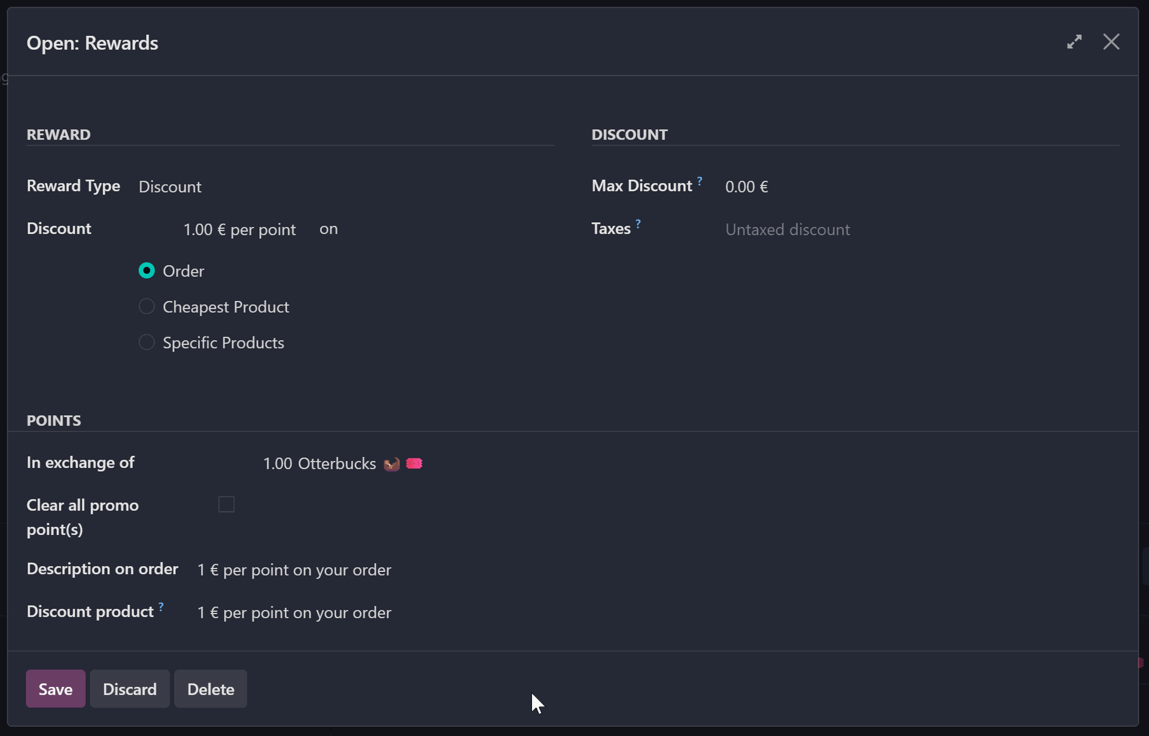Screen dimensions: 1149x736
Task: Close the Rewards dialog
Action: click(x=1111, y=42)
